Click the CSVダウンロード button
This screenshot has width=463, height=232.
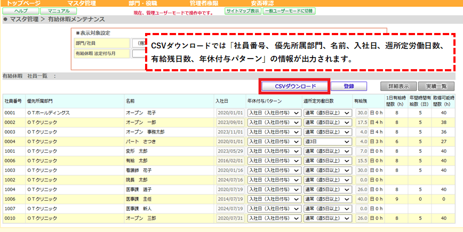295,86
